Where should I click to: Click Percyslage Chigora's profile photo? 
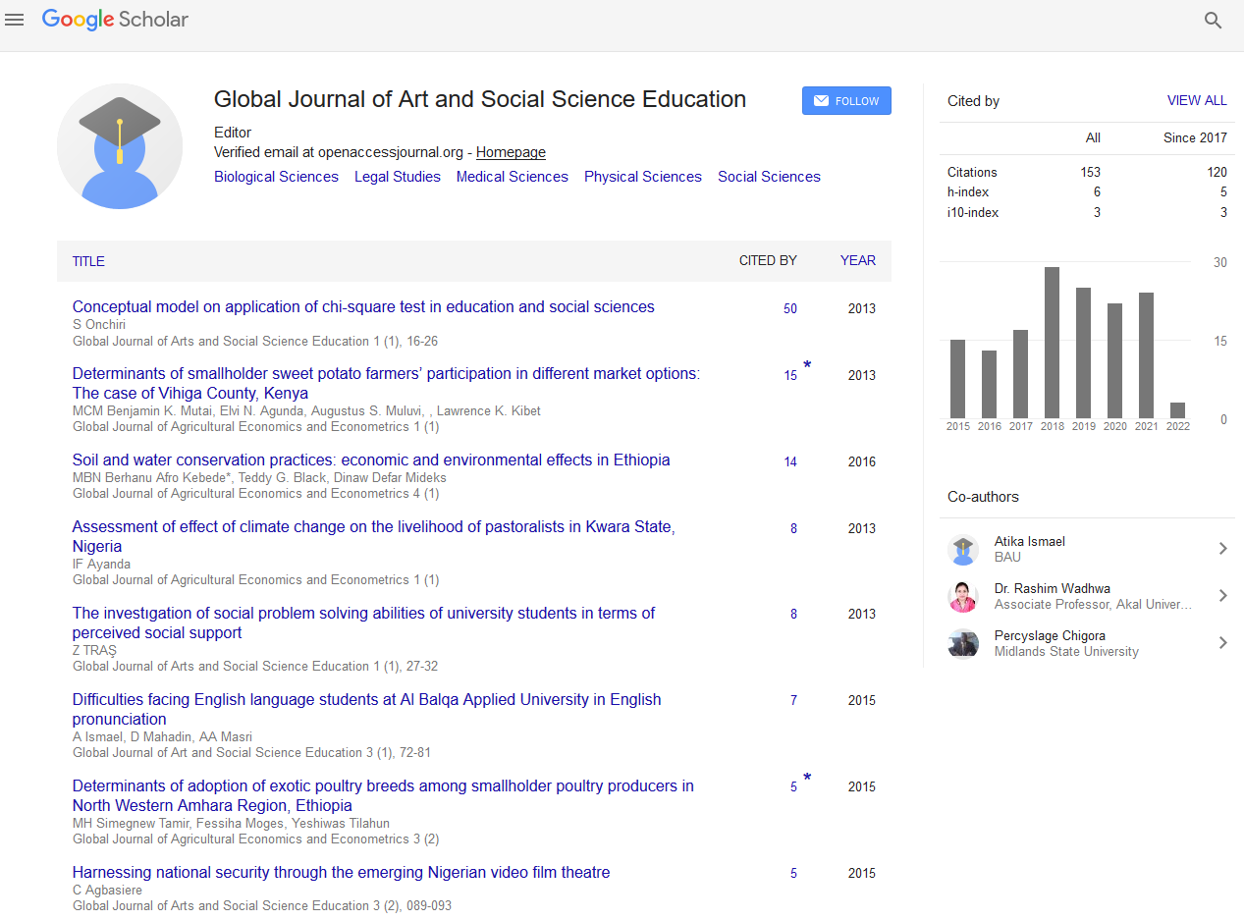click(x=962, y=644)
